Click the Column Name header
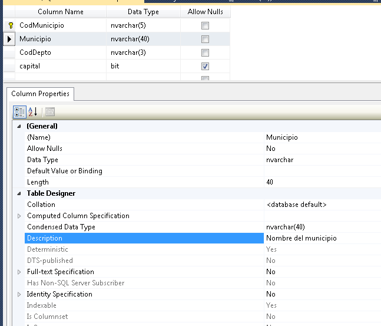This screenshot has width=381, height=326. [60, 12]
